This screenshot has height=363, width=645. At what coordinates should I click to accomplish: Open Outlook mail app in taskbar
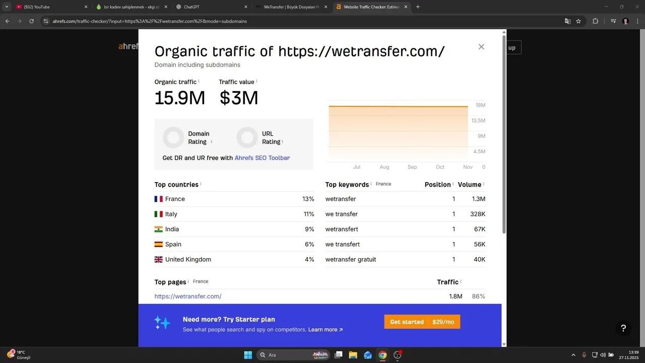pos(368,355)
